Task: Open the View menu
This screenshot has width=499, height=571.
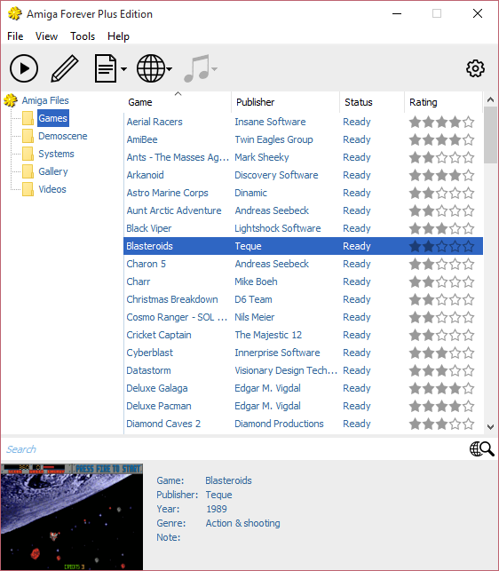Action: [x=46, y=36]
